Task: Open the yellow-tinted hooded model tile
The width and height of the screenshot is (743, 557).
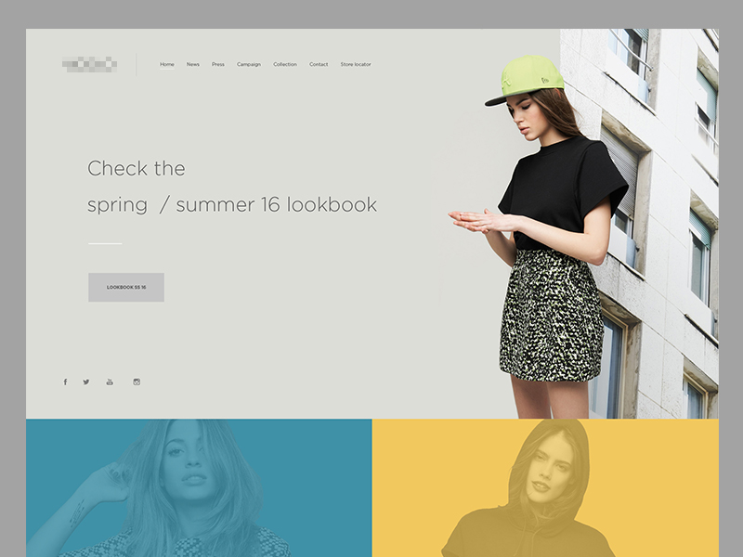Action: tap(545, 487)
